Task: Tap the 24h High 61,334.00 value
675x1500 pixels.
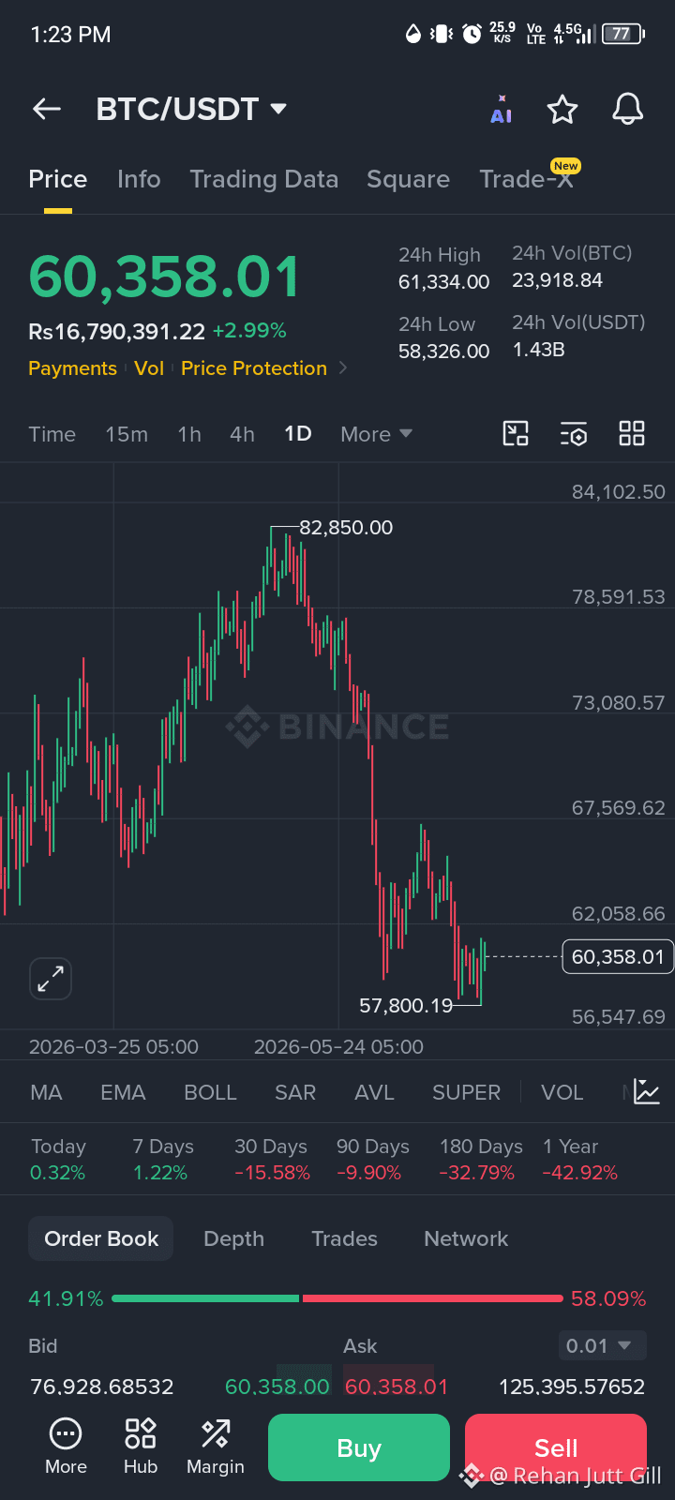Action: 444,281
